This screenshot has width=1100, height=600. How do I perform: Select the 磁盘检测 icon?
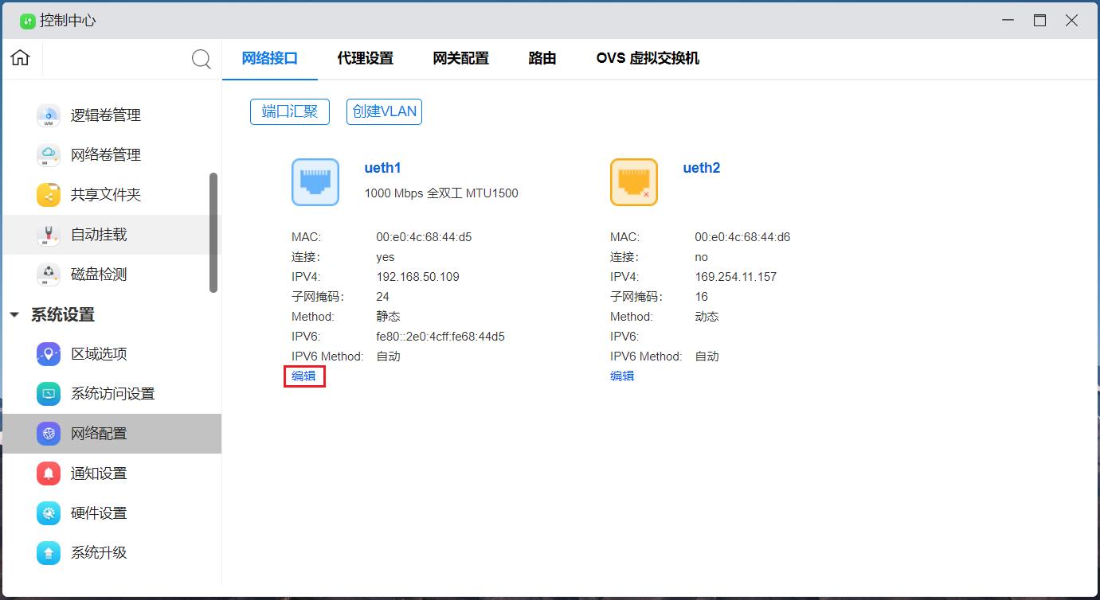click(x=49, y=275)
